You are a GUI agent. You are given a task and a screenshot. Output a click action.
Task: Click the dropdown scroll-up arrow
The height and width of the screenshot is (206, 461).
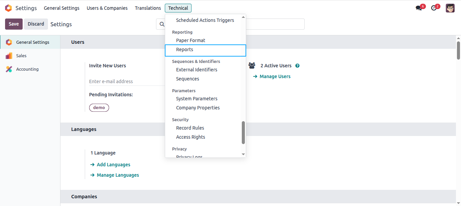[243, 17]
